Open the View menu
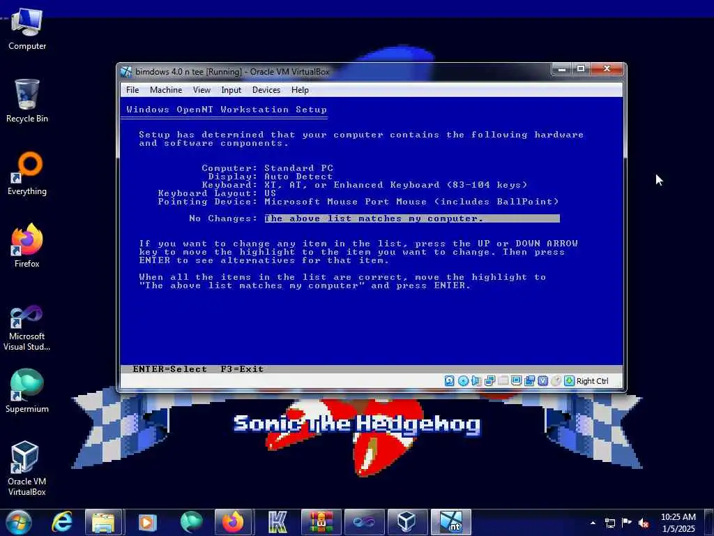The width and height of the screenshot is (714, 536). (202, 90)
